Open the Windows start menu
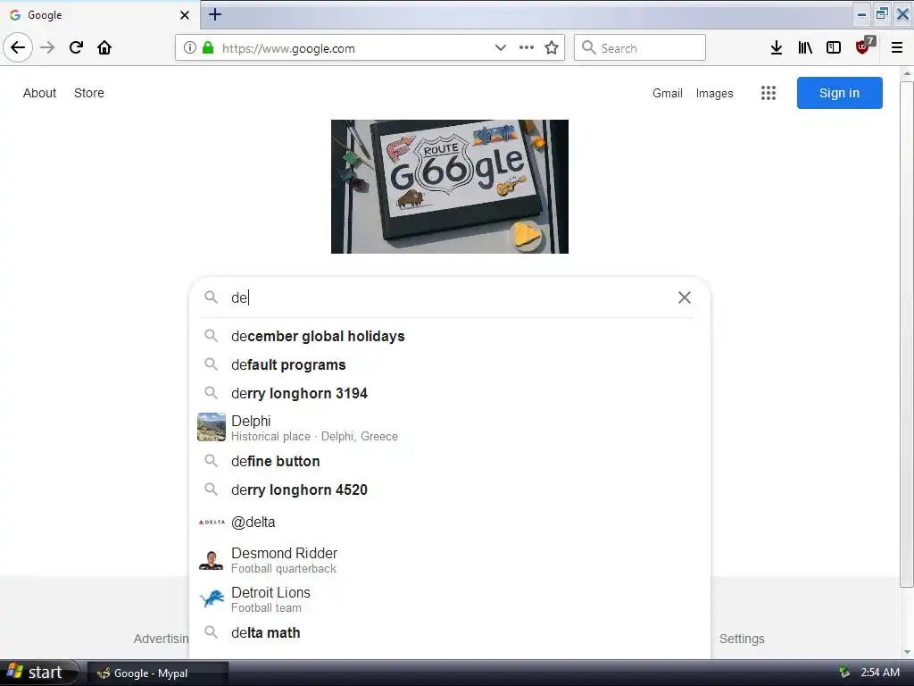914x686 pixels. pyautogui.click(x=39, y=673)
